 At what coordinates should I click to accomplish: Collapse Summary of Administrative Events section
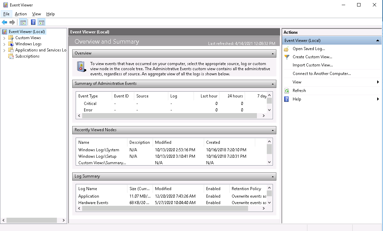(x=273, y=84)
